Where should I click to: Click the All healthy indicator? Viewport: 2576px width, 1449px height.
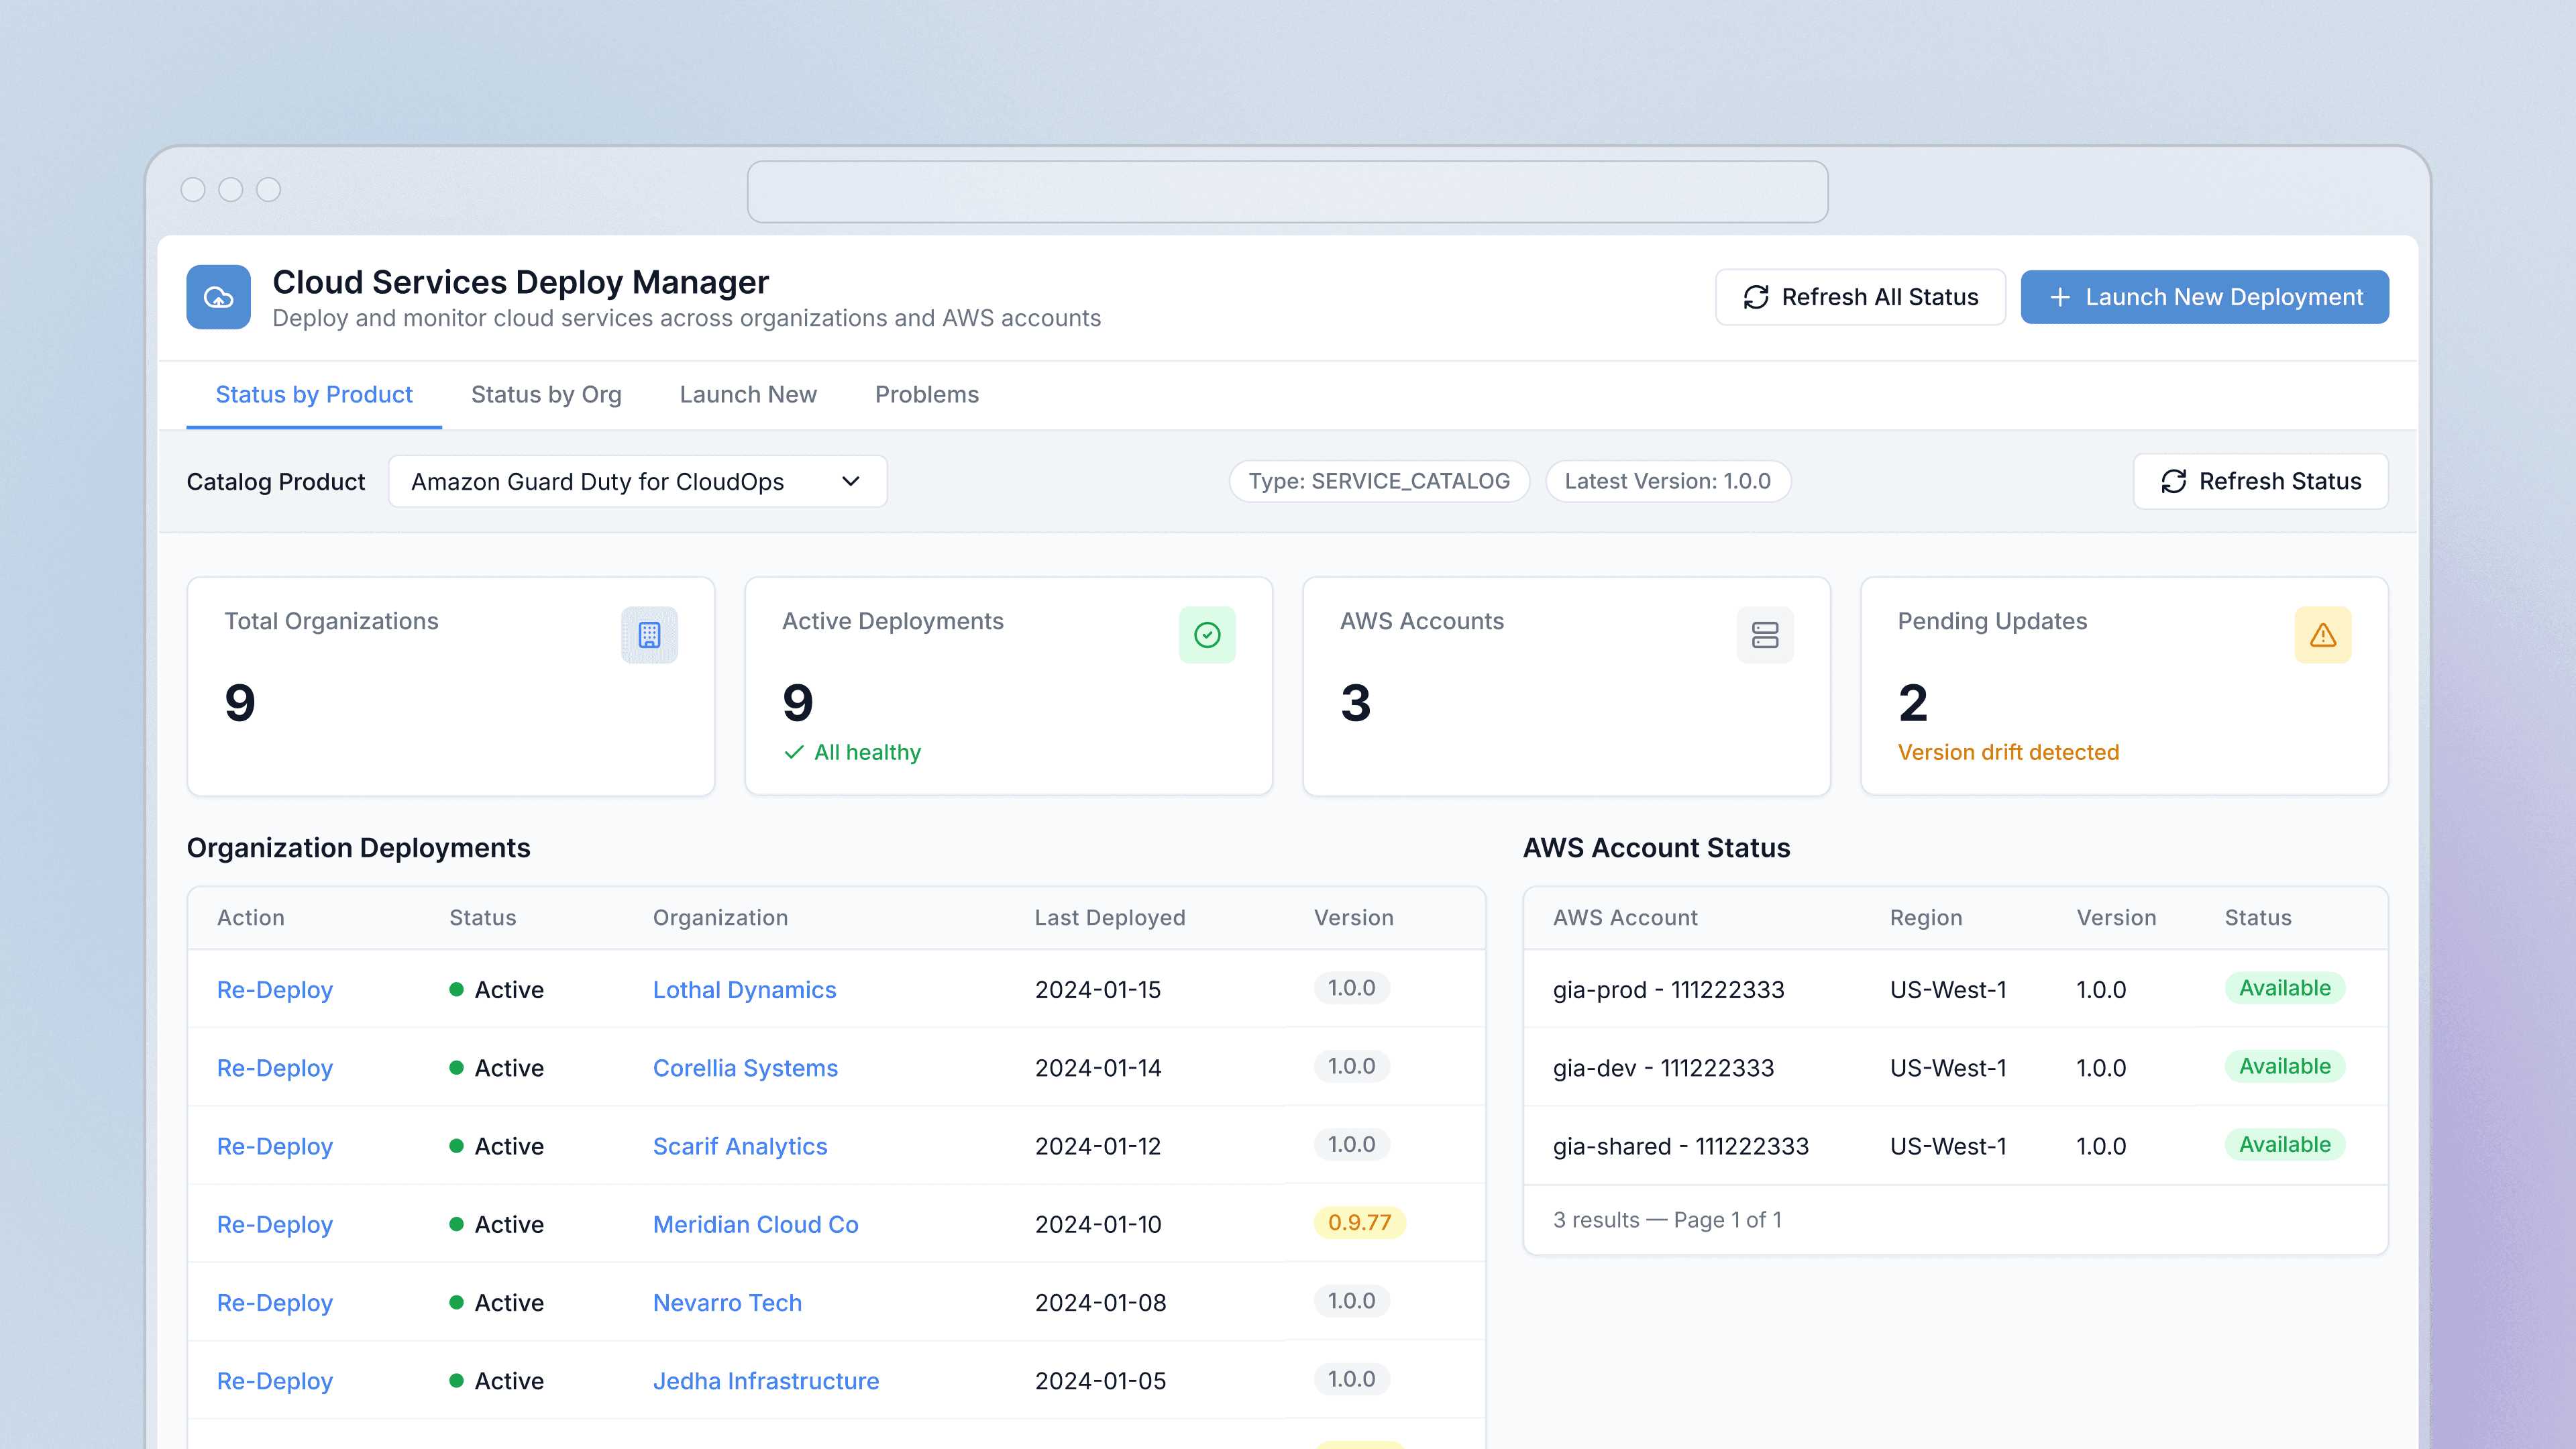click(852, 752)
